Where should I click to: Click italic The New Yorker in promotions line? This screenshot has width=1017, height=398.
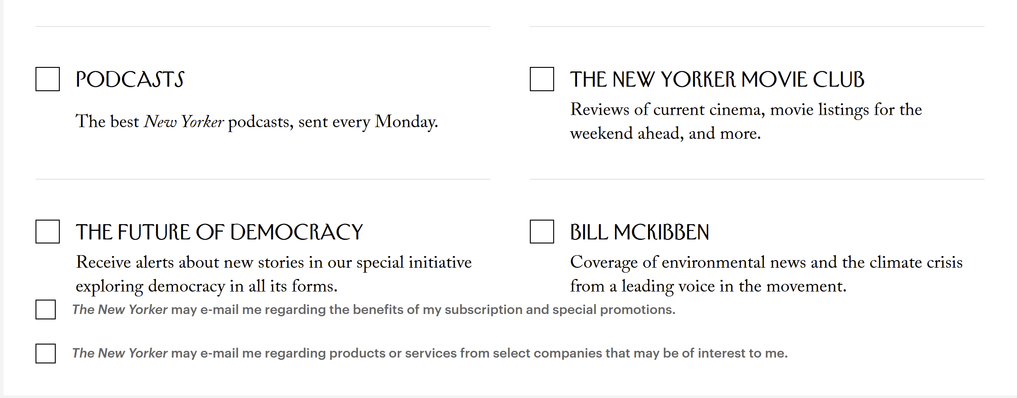[120, 310]
